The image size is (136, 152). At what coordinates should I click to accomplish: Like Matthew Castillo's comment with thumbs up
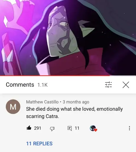[29, 128]
